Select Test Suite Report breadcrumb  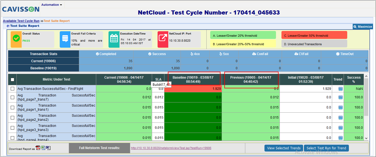click(x=57, y=21)
